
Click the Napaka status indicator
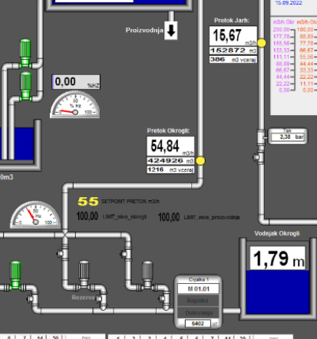[197, 301]
